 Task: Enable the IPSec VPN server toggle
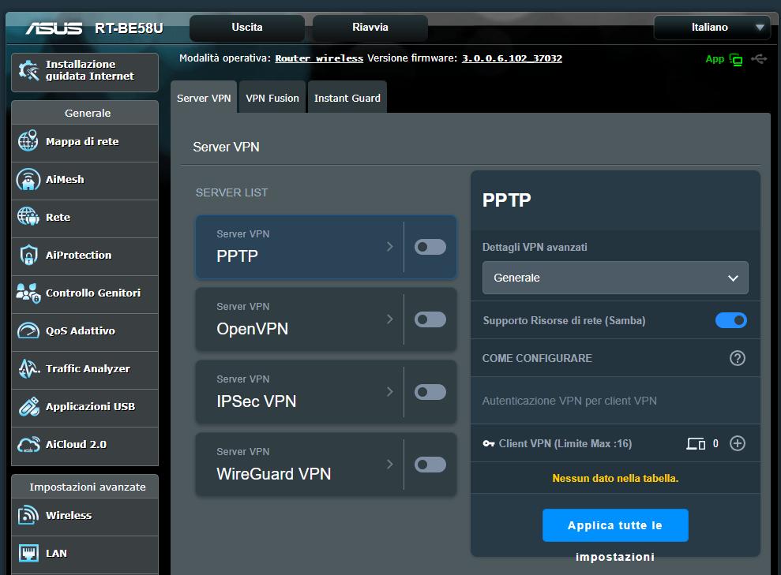tap(430, 392)
